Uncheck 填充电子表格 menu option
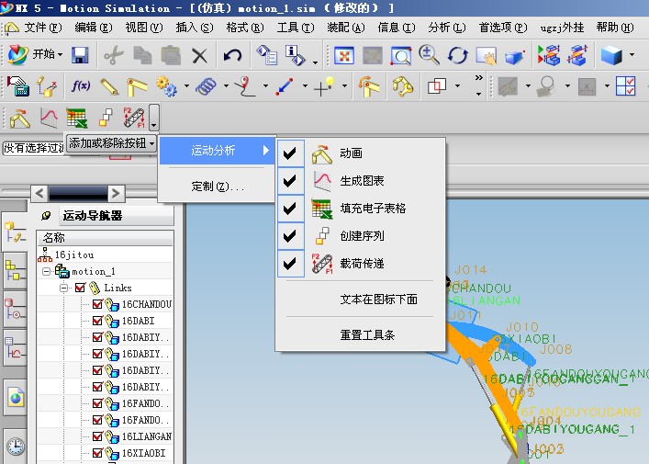The height and width of the screenshot is (464, 649). tap(290, 209)
